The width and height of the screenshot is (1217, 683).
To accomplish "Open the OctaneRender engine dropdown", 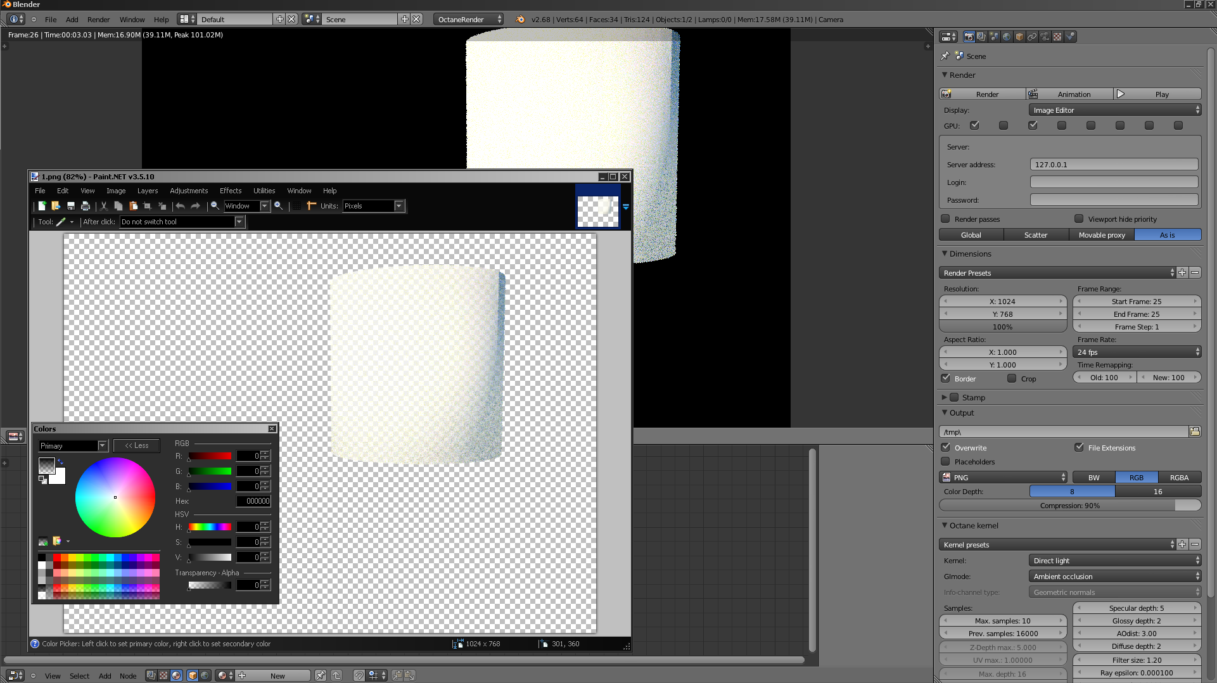I will 469,20.
